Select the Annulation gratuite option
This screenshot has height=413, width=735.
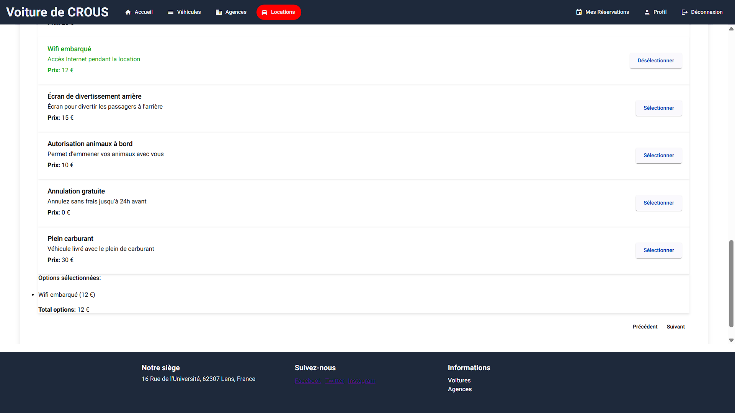[x=658, y=203]
